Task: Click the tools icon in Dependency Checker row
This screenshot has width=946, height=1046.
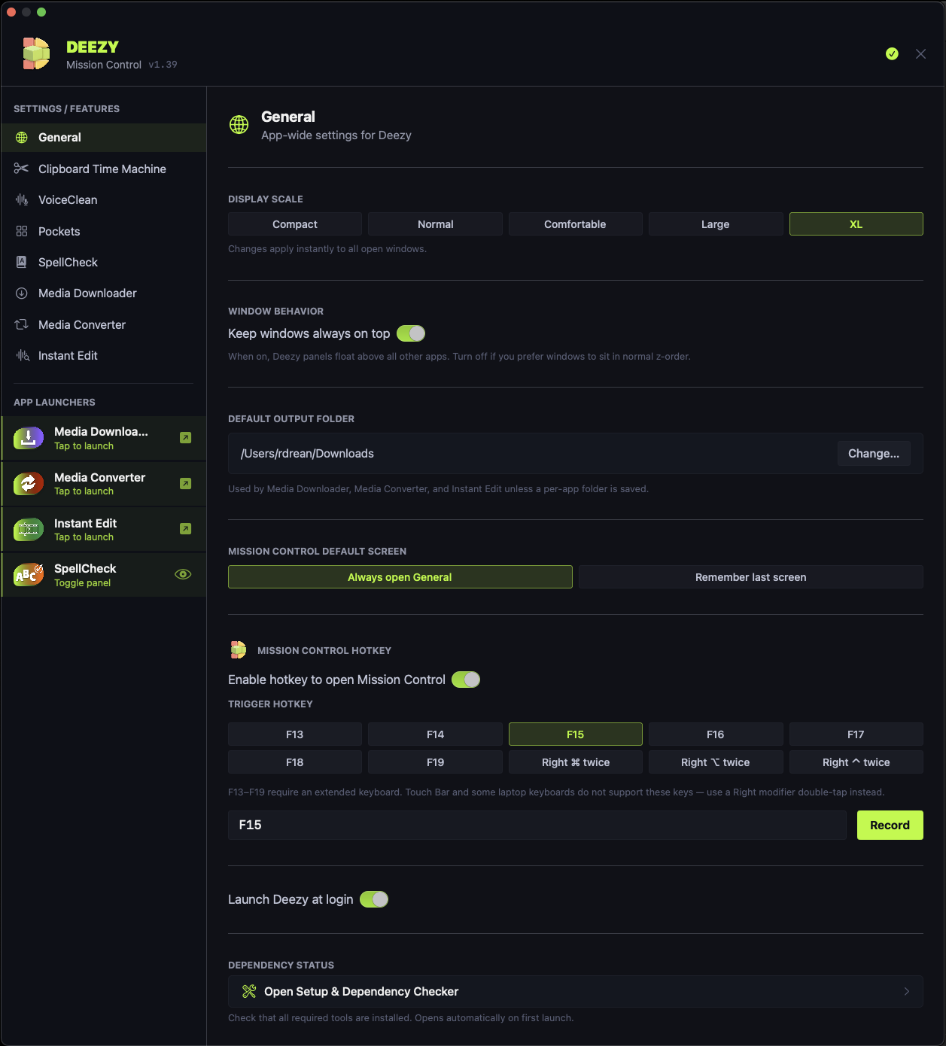Action: (x=249, y=991)
